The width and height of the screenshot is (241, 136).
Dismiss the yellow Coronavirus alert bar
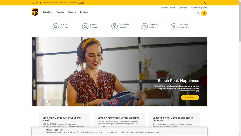205,3
